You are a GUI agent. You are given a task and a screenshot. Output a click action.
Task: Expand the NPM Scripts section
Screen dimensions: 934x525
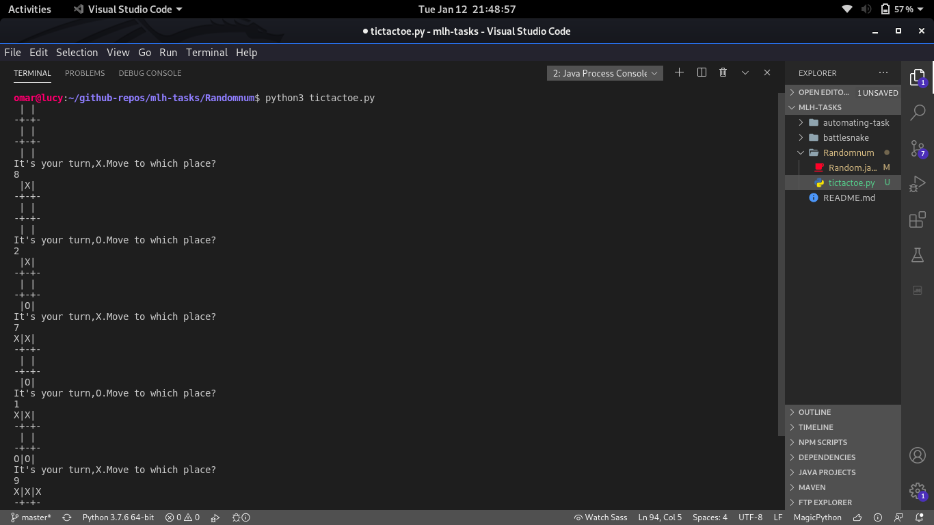click(x=843, y=442)
